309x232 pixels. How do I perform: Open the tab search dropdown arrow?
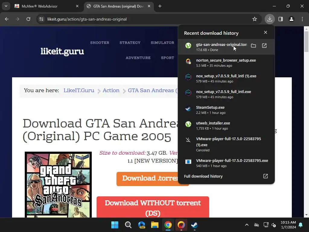click(x=6, y=6)
